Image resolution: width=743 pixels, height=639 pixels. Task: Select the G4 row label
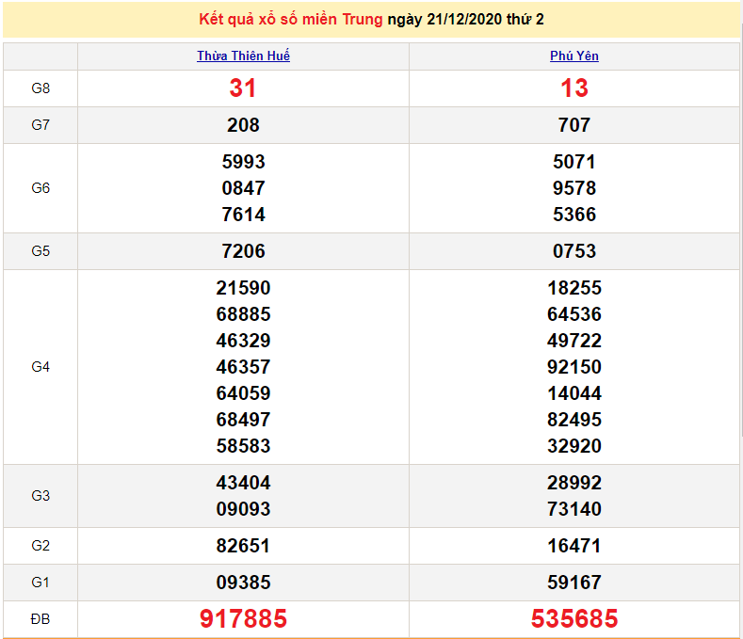40,367
